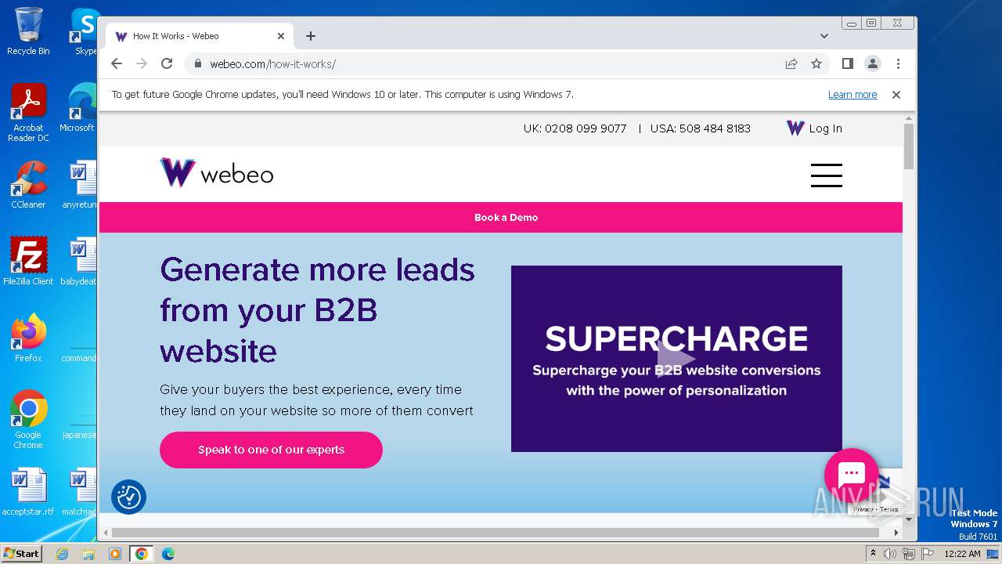Open the pink chat widget
The image size is (1002, 564).
point(852,475)
